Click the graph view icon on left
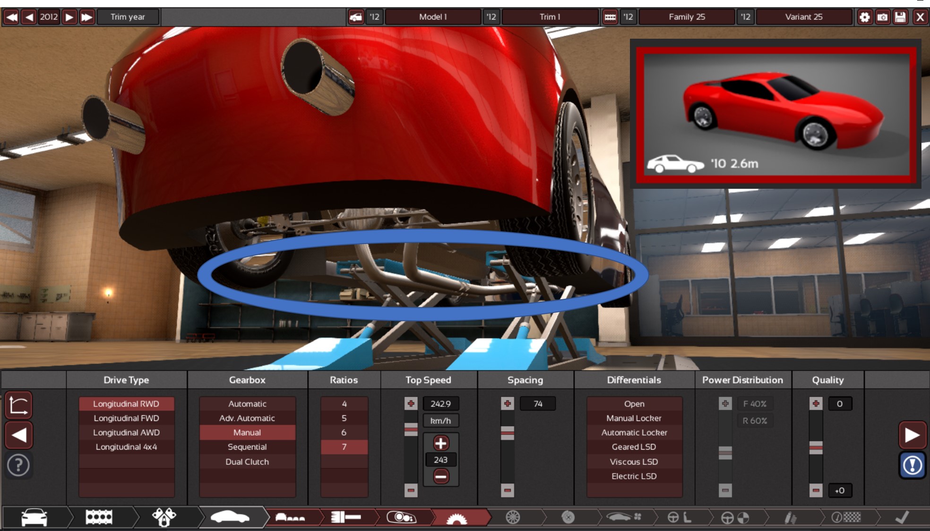Image resolution: width=930 pixels, height=531 pixels. tap(18, 405)
